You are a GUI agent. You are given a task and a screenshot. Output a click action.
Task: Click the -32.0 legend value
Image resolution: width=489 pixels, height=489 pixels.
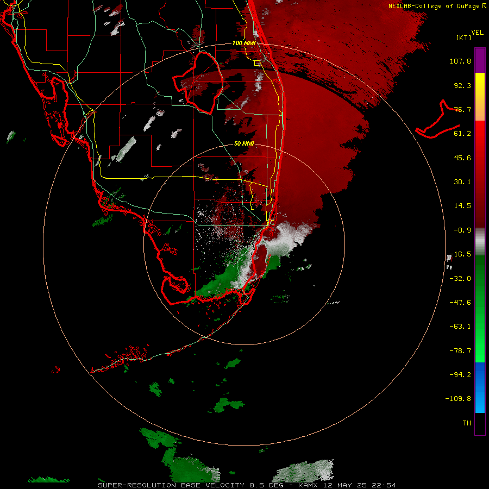[460, 279]
